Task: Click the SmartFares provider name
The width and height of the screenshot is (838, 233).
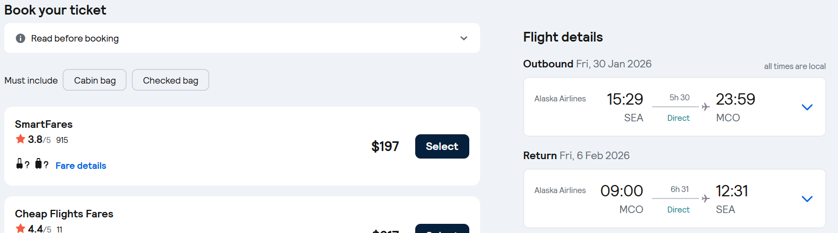Action: (44, 124)
